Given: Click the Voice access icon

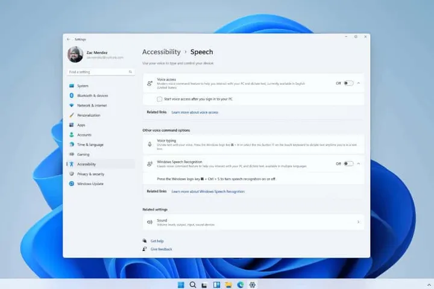Looking at the screenshot, I should pyautogui.click(x=149, y=83).
